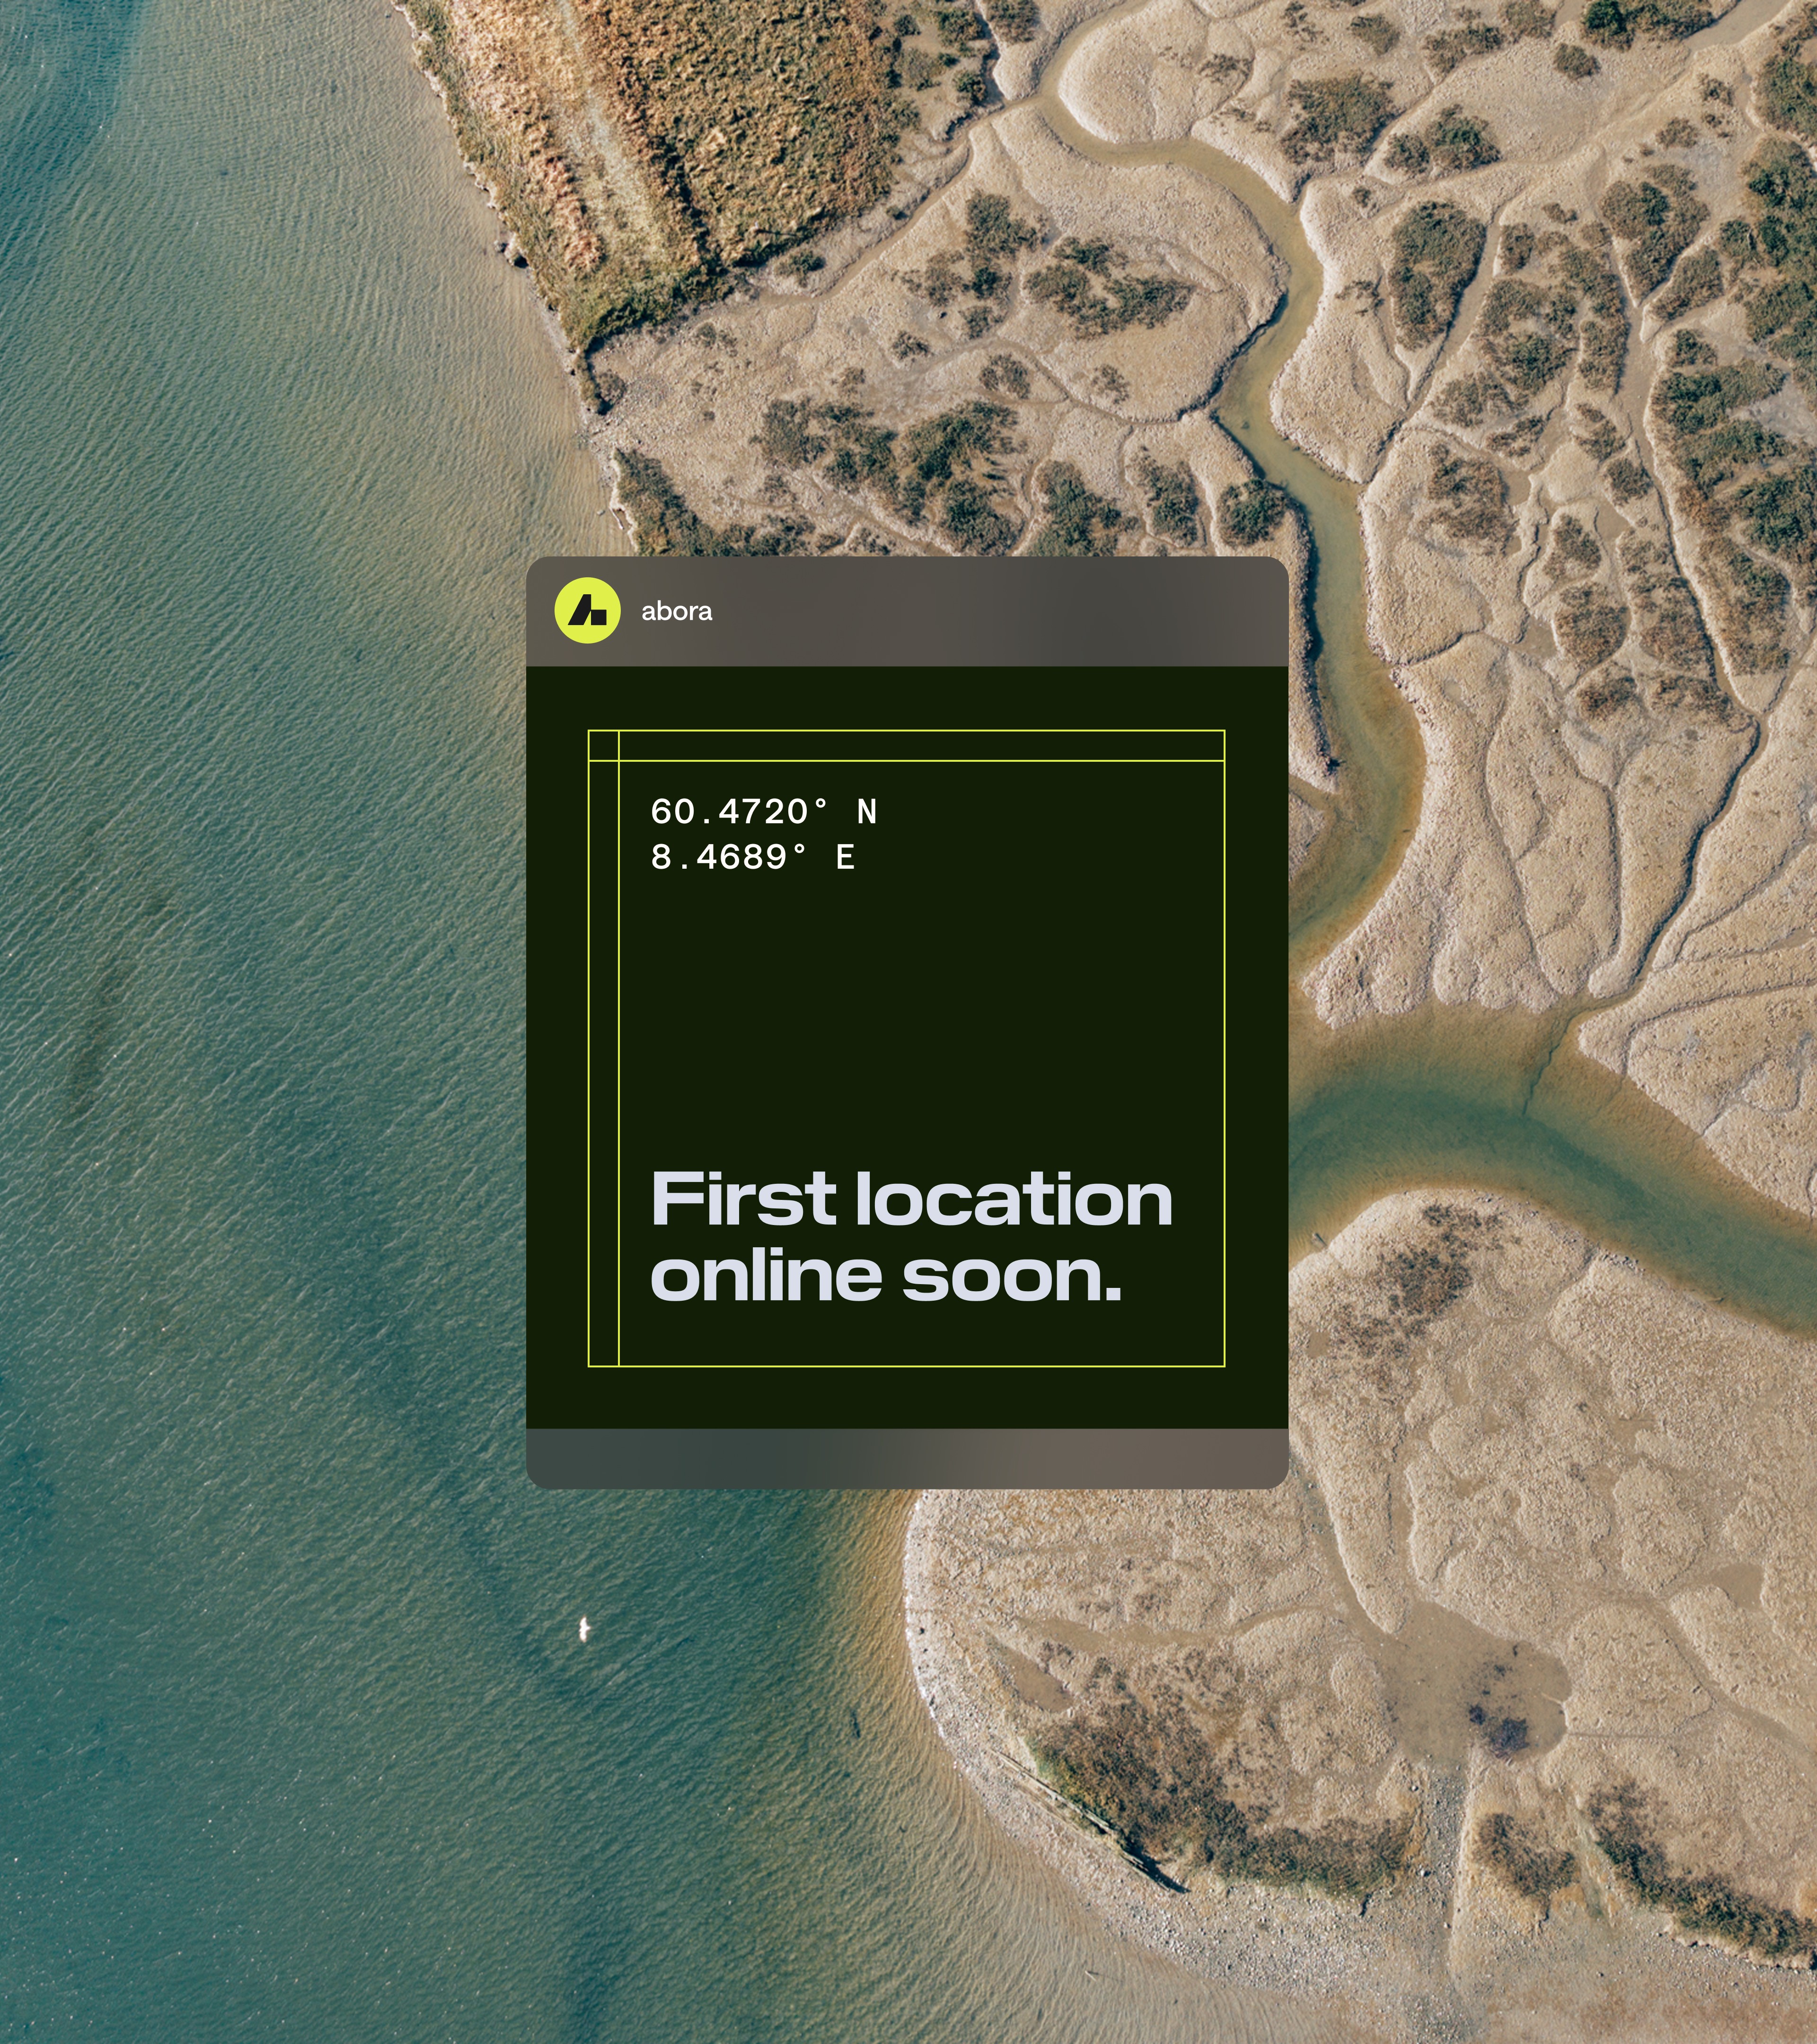Select the 60.4720° N latitude text

tap(764, 811)
